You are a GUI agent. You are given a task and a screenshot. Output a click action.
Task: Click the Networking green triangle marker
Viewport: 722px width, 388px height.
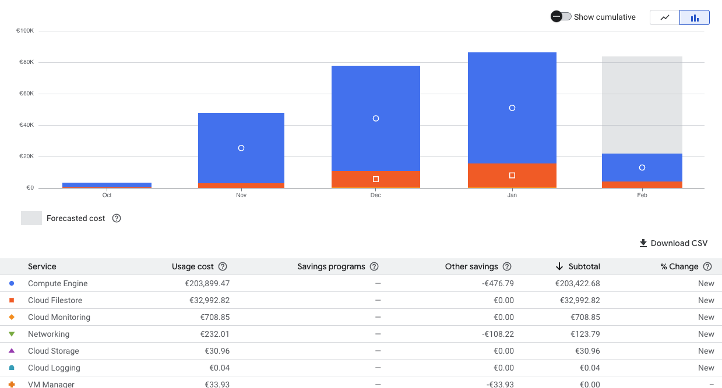click(12, 334)
